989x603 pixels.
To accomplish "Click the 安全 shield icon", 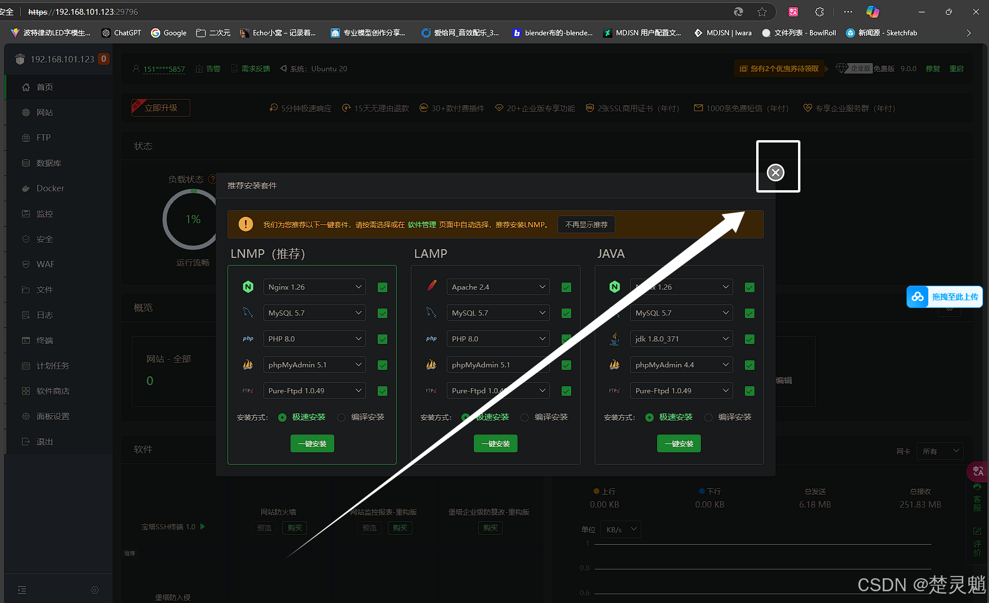I will coord(26,239).
